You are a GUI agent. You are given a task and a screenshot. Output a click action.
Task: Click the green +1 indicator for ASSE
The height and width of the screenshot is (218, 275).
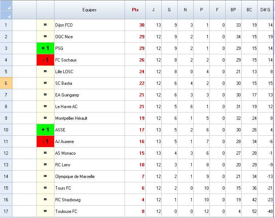[x=45, y=130]
